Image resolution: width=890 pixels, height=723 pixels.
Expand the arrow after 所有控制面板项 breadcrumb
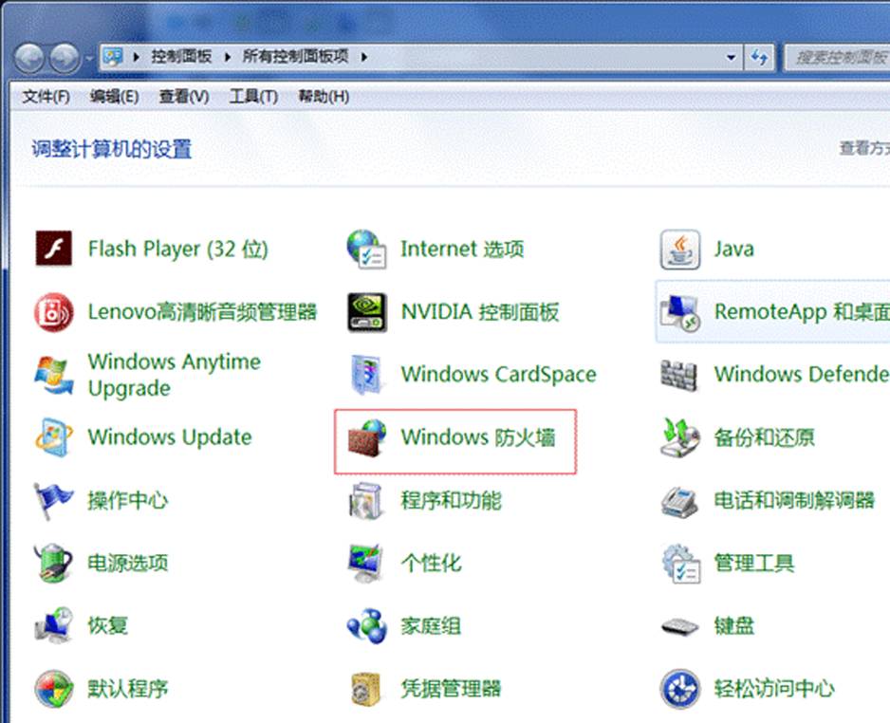click(x=363, y=57)
